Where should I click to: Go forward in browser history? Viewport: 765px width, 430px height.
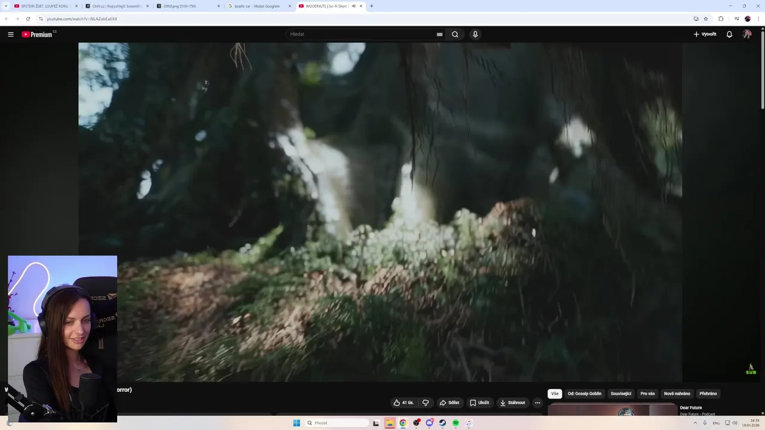pos(17,19)
